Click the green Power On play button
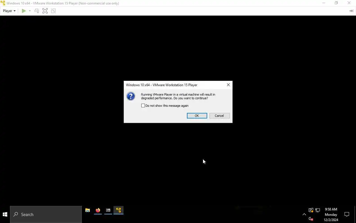356x223 pixels. click(24, 11)
